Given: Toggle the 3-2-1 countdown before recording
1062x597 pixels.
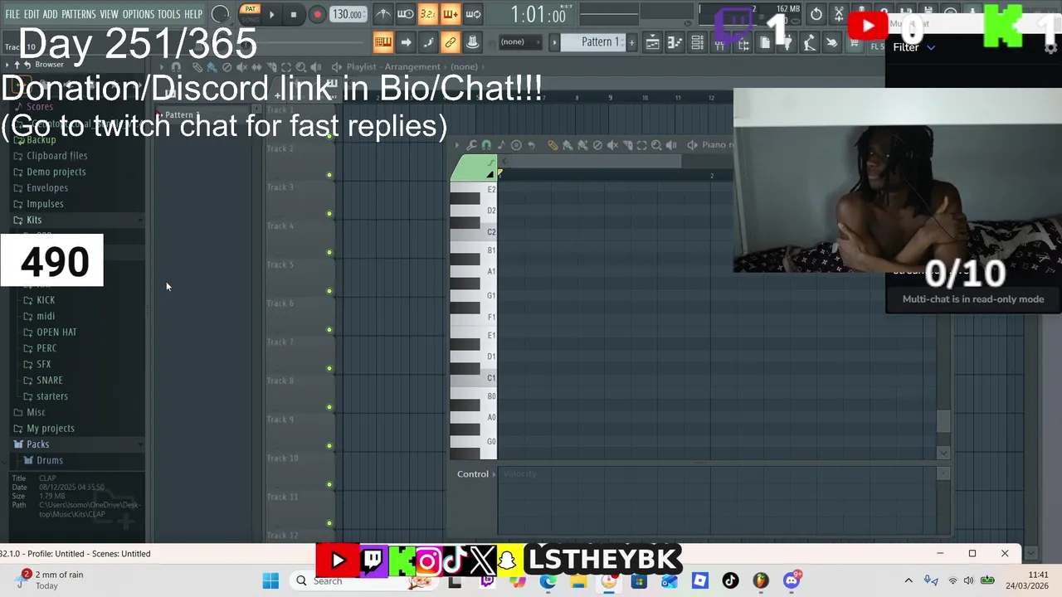Looking at the screenshot, I should pos(427,14).
